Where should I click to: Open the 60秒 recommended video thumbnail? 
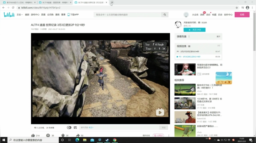pyautogui.click(x=185, y=103)
